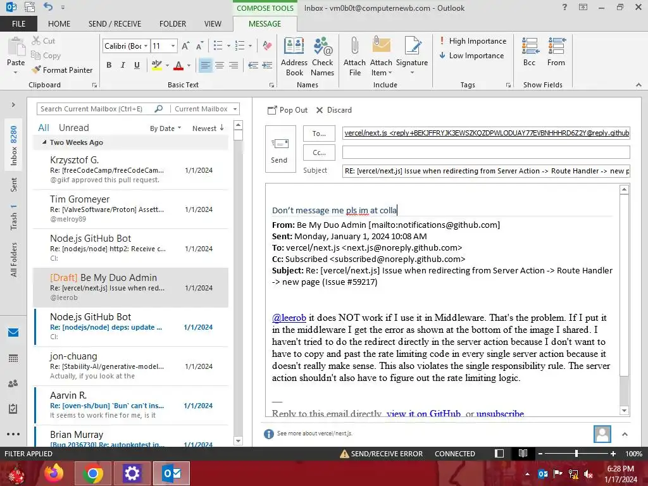Open highlight color dropdown arrow
This screenshot has width=648, height=486.
point(167,65)
